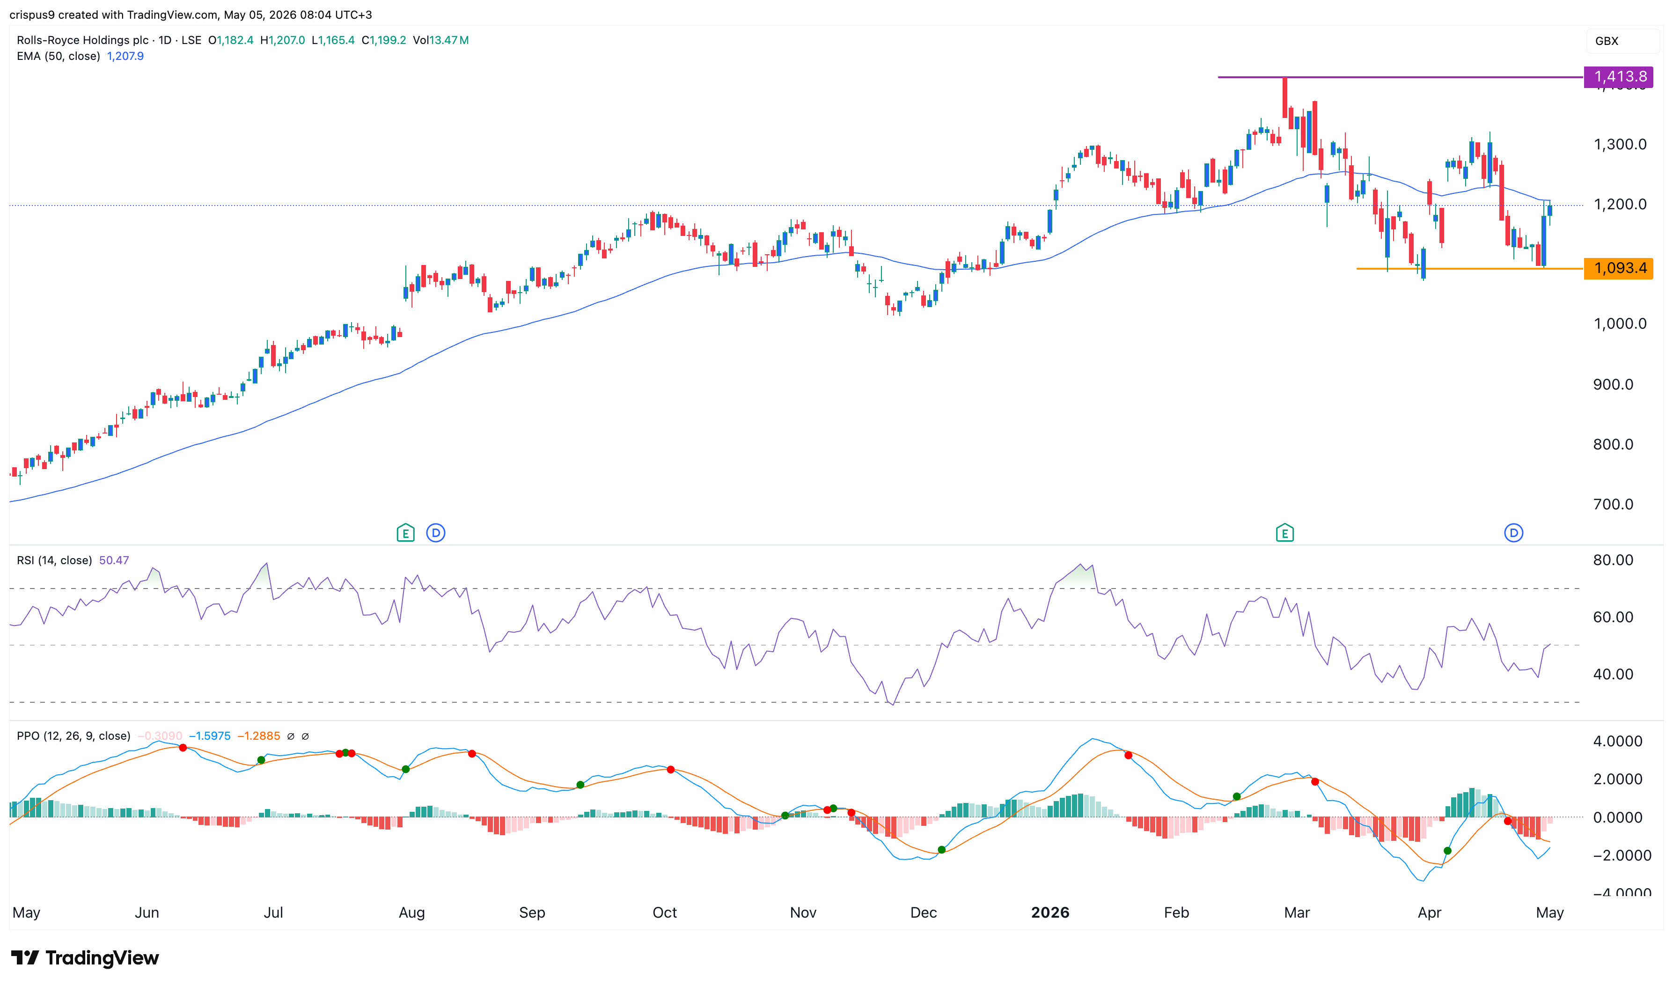Screen dimensions: 1673x986
Task: Click the earnings marker near March
Action: 1284,533
